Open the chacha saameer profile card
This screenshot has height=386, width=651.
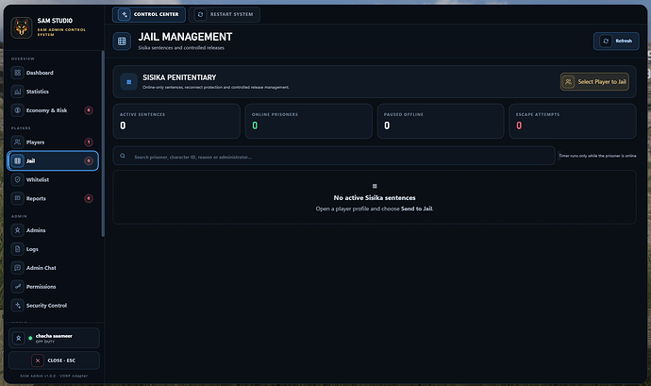(54, 338)
